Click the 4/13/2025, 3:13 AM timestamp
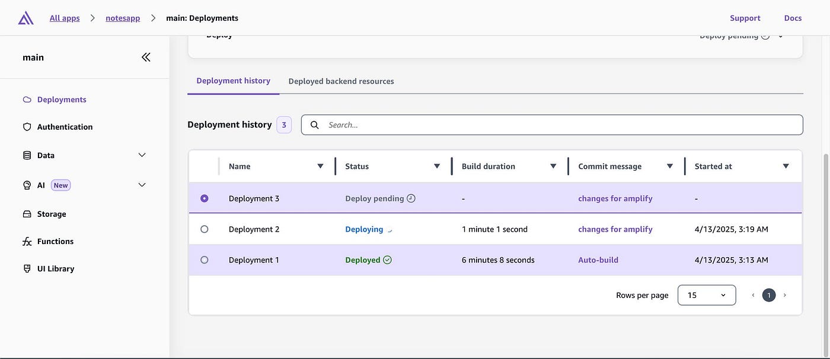Screen dimensions: 830x359 732,260
